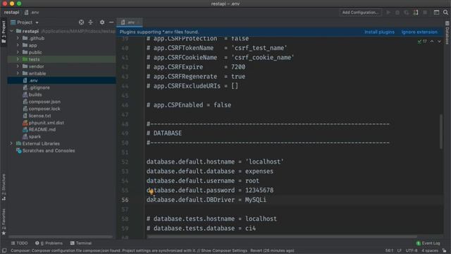
Task: Click the project structure window icon
Action: (436, 13)
